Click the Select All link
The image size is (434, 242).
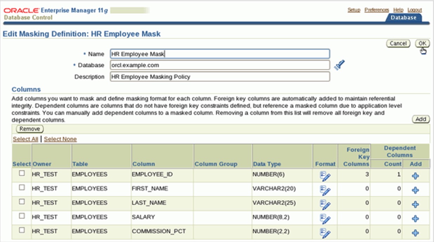coord(25,139)
